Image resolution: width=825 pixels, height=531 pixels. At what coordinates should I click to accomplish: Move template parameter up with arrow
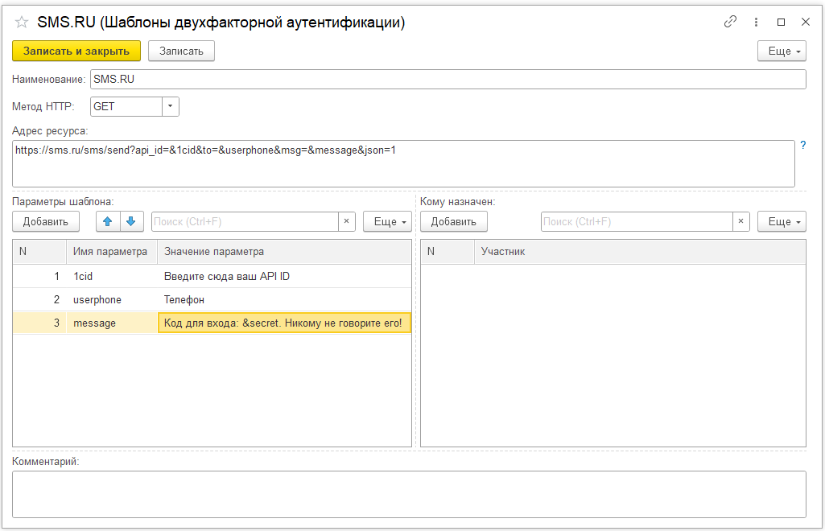(108, 221)
